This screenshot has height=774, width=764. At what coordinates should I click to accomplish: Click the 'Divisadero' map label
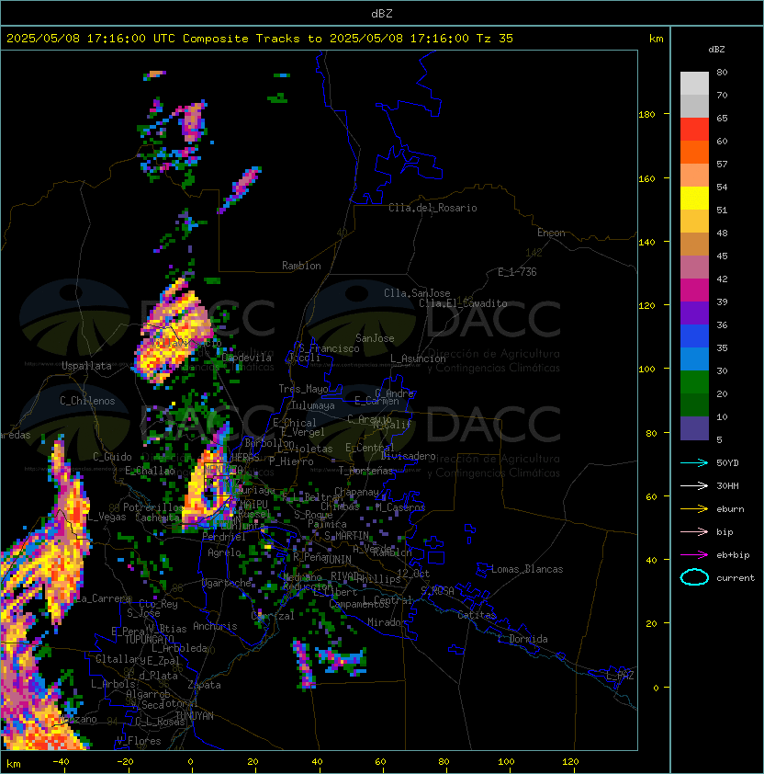coord(408,456)
